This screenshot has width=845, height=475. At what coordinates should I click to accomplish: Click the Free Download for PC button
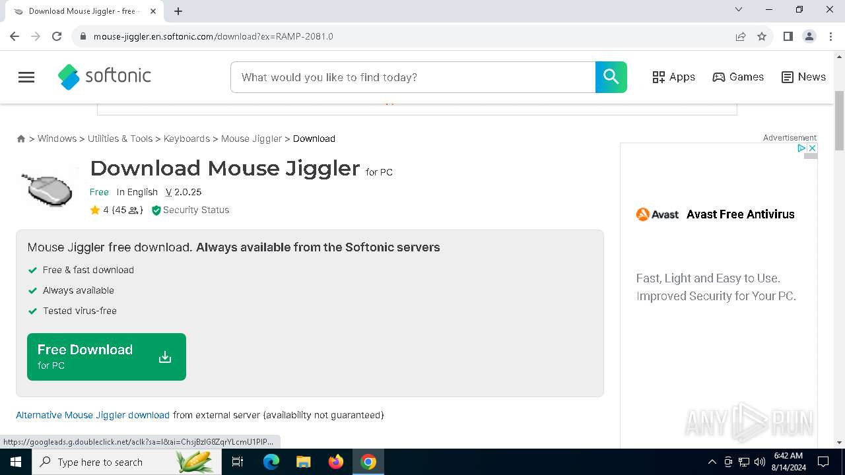tap(106, 357)
